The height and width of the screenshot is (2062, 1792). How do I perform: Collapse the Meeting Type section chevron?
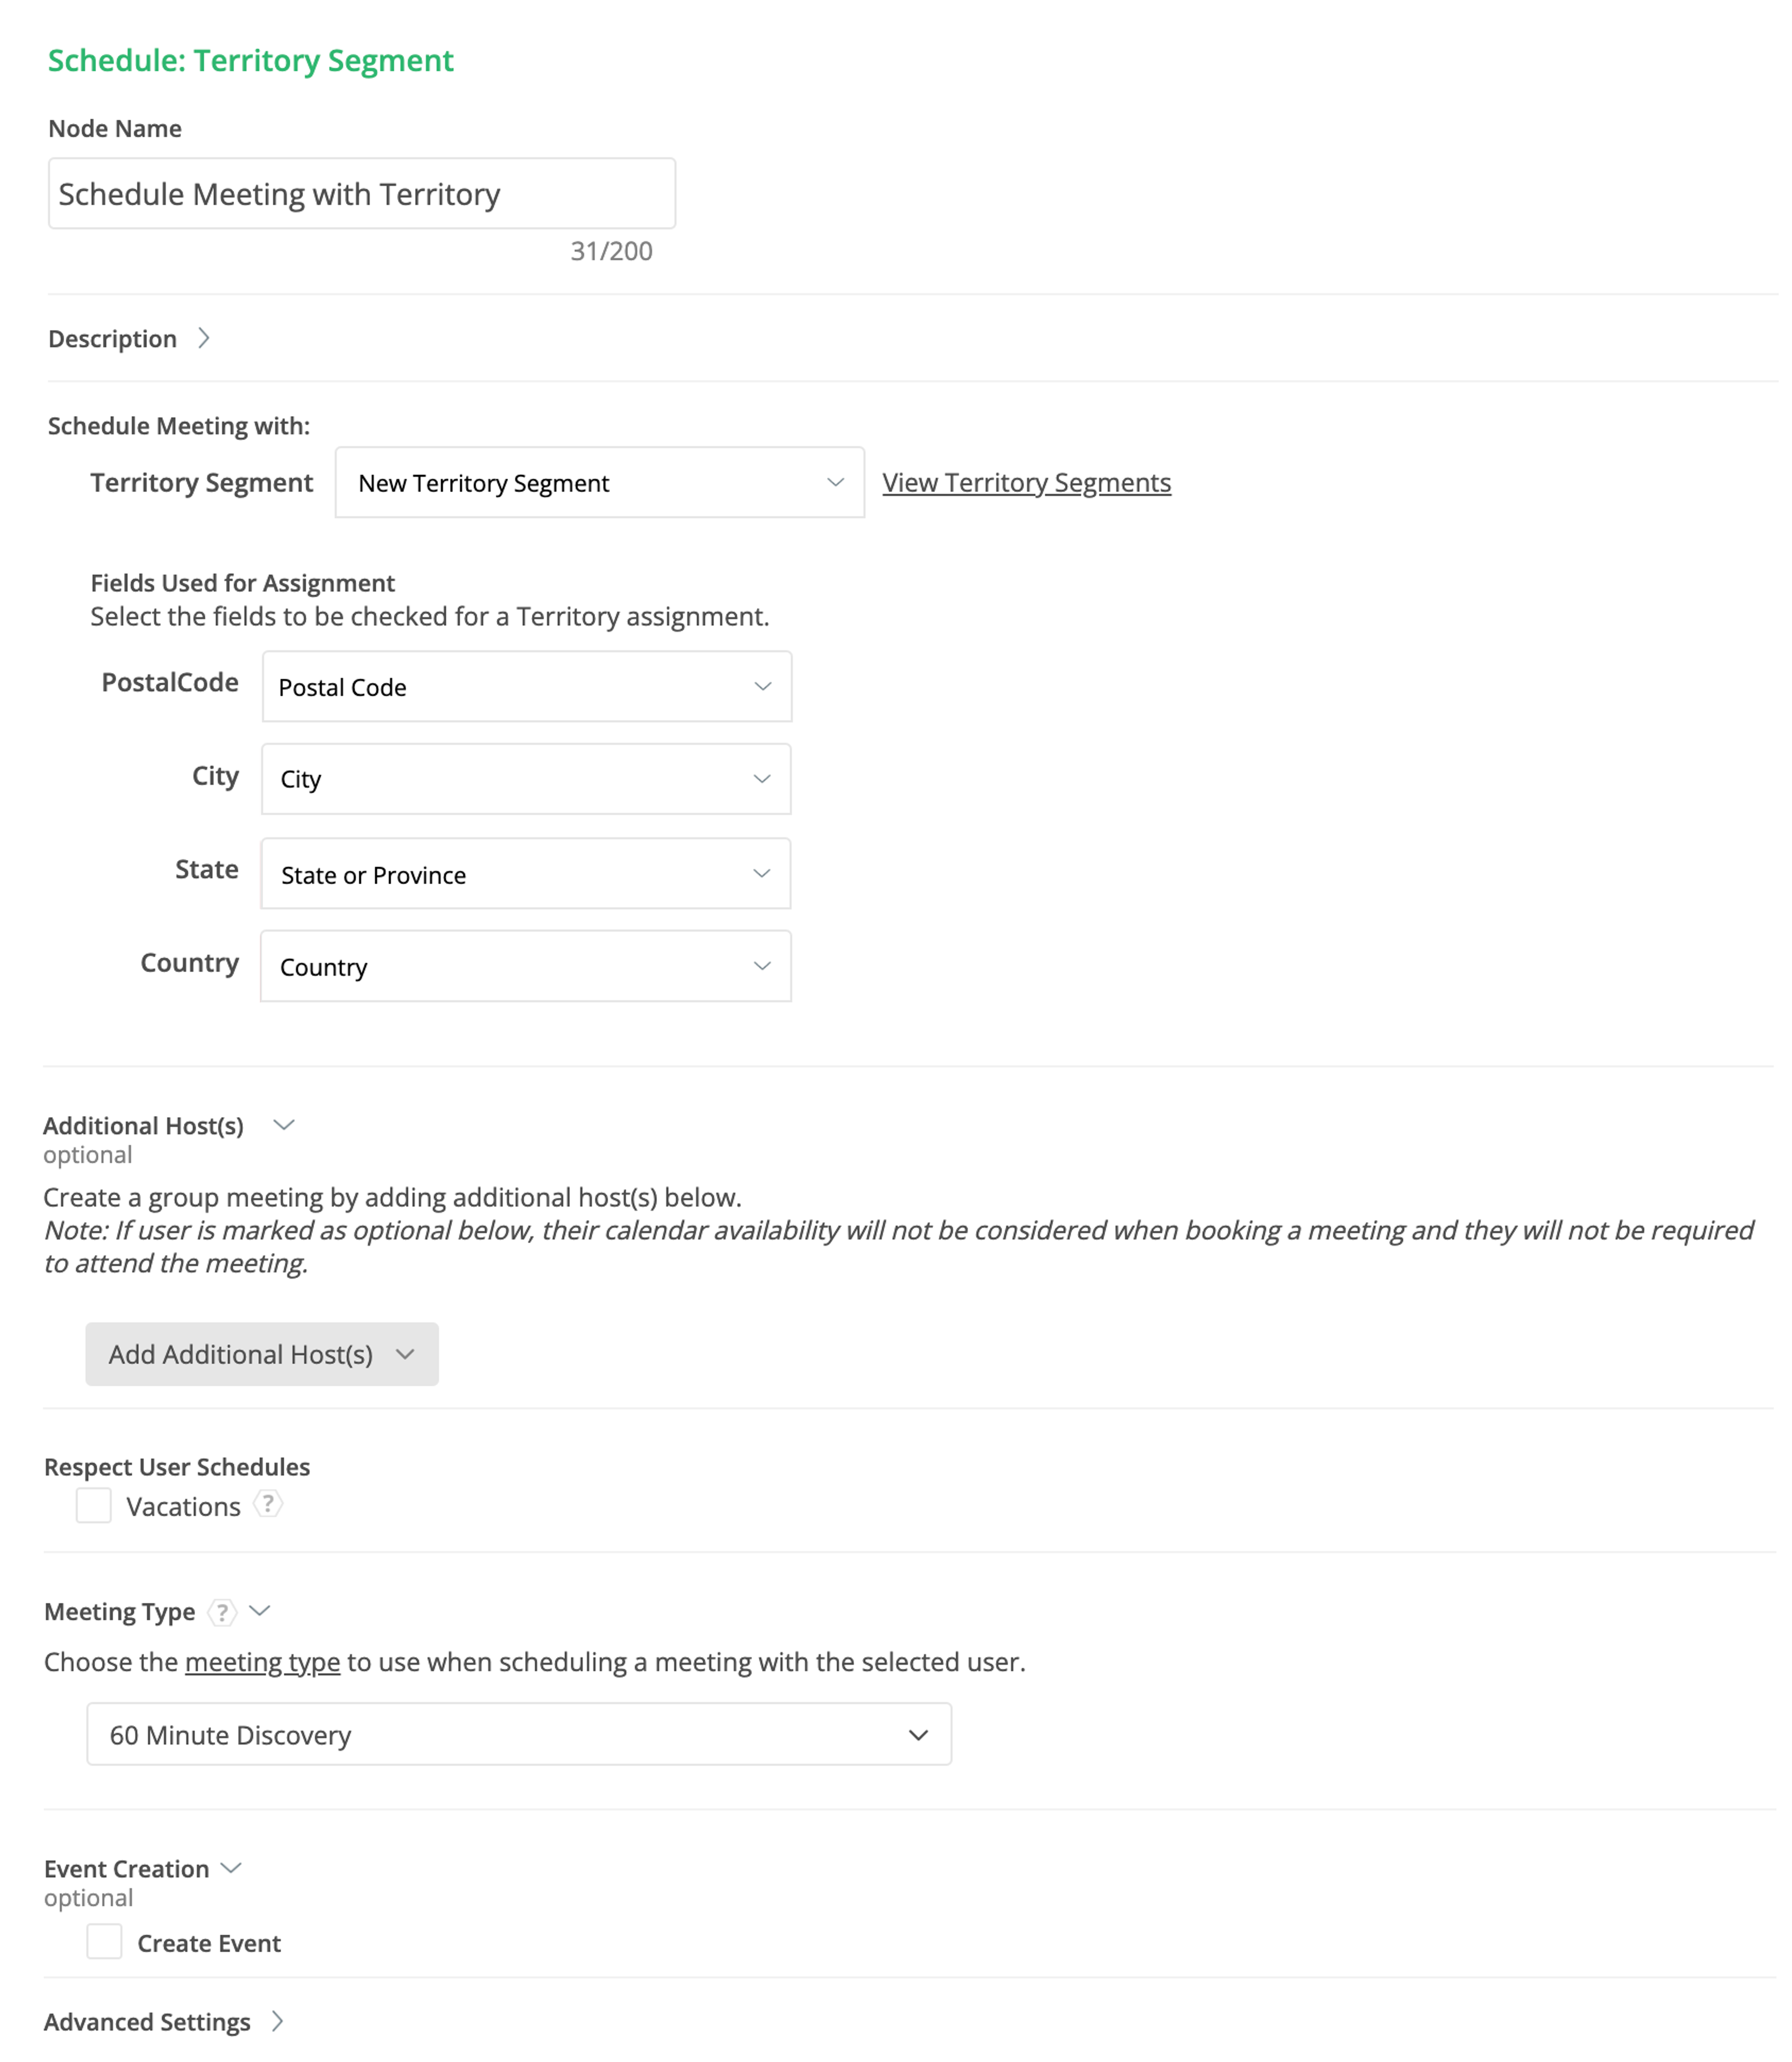click(260, 1611)
